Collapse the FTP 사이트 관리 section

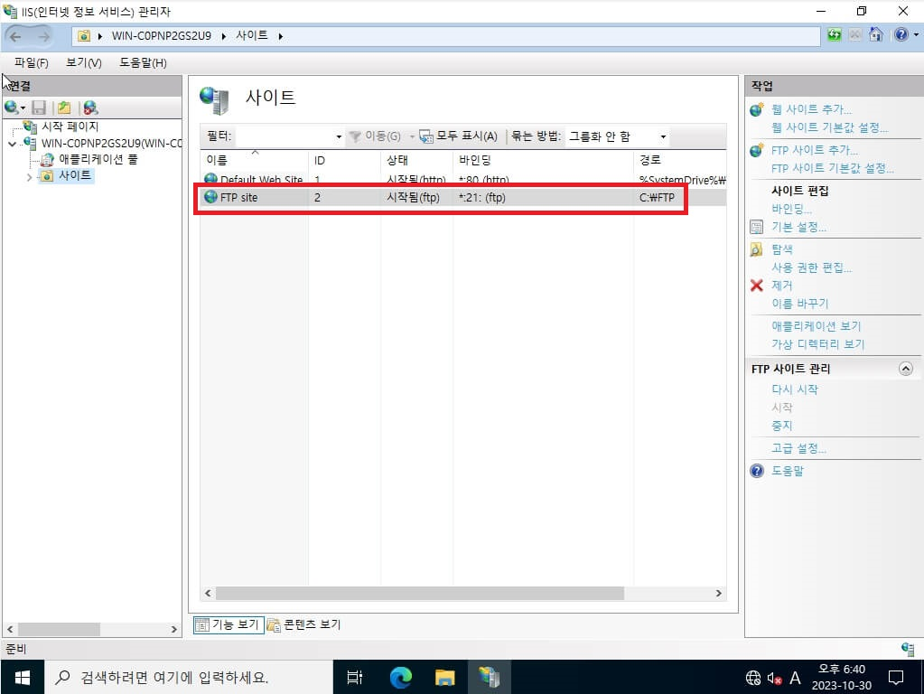(906, 369)
